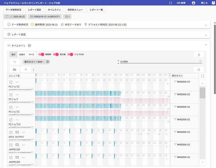Open レポート一覧 tab button

tap(96, 10)
